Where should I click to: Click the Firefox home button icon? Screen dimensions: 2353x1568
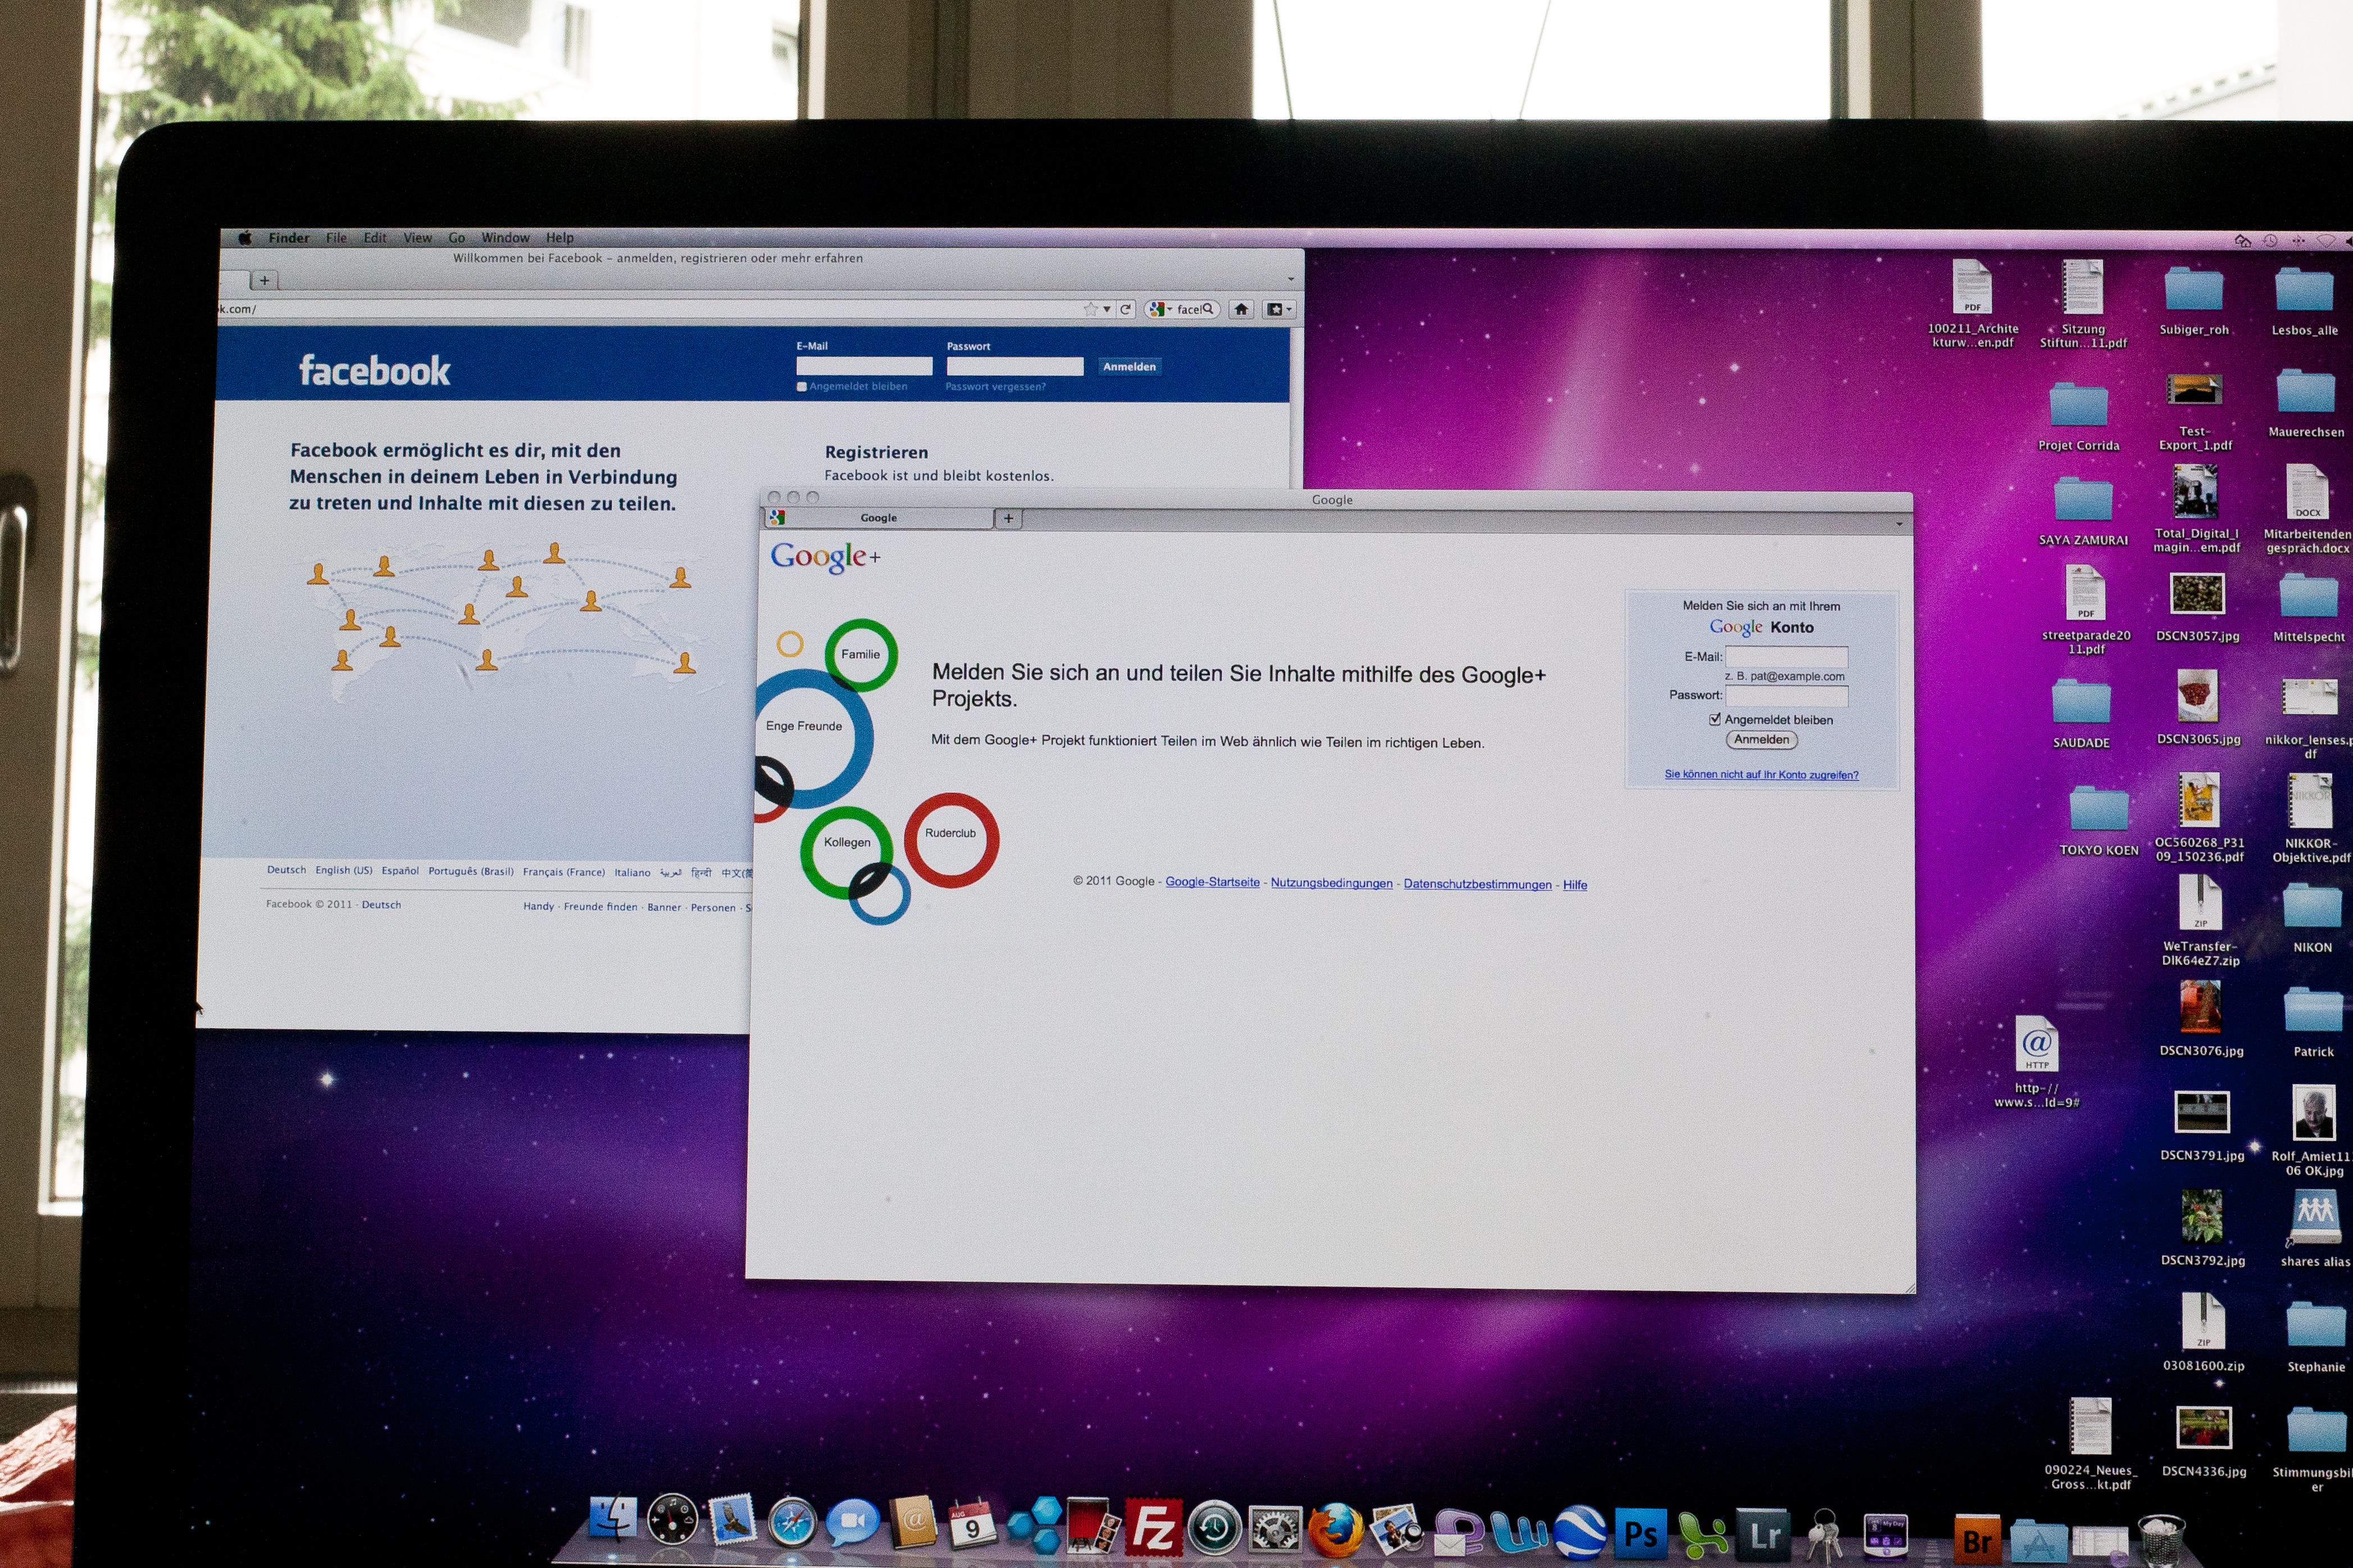coord(1241,309)
